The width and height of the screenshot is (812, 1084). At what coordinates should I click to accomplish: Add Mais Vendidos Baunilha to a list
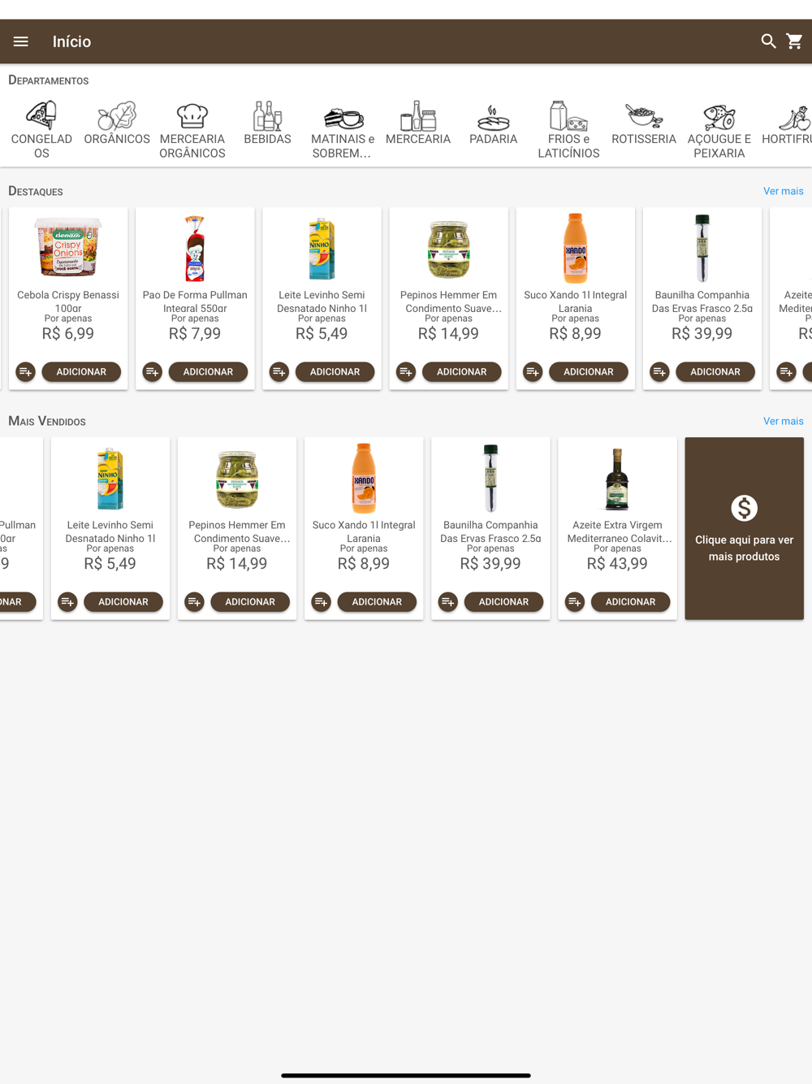point(448,602)
